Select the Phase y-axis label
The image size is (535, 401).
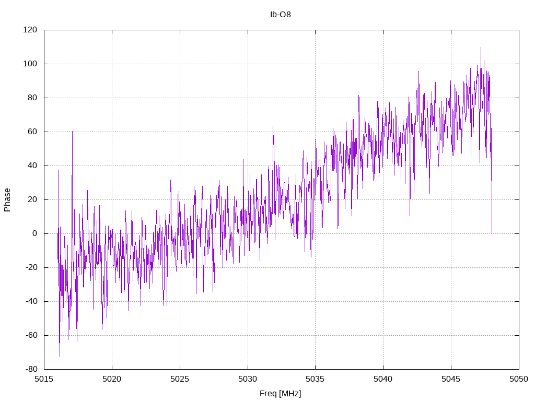pos(7,200)
